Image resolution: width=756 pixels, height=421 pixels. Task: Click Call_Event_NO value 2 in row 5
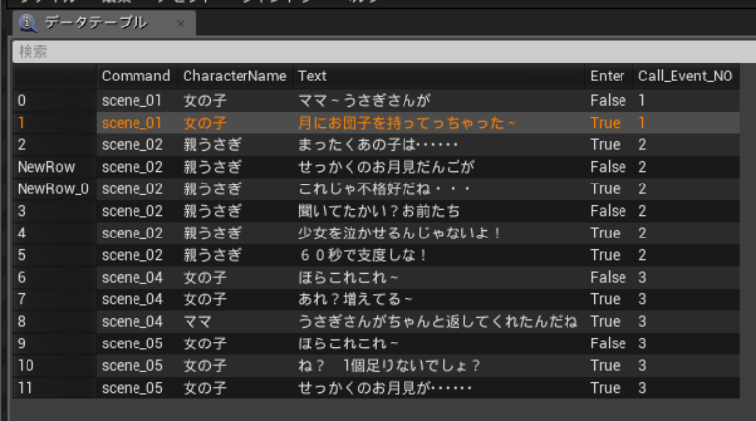tap(642, 255)
